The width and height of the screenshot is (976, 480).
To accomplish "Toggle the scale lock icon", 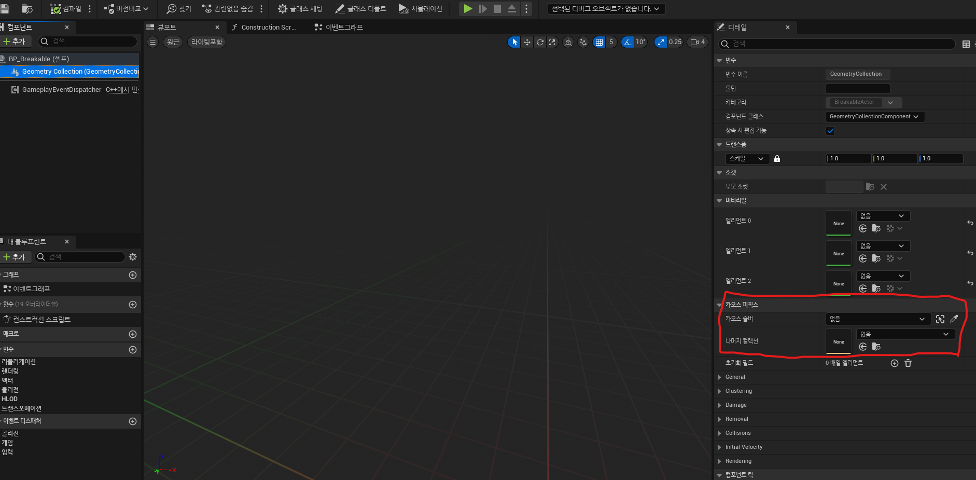I will click(x=777, y=159).
